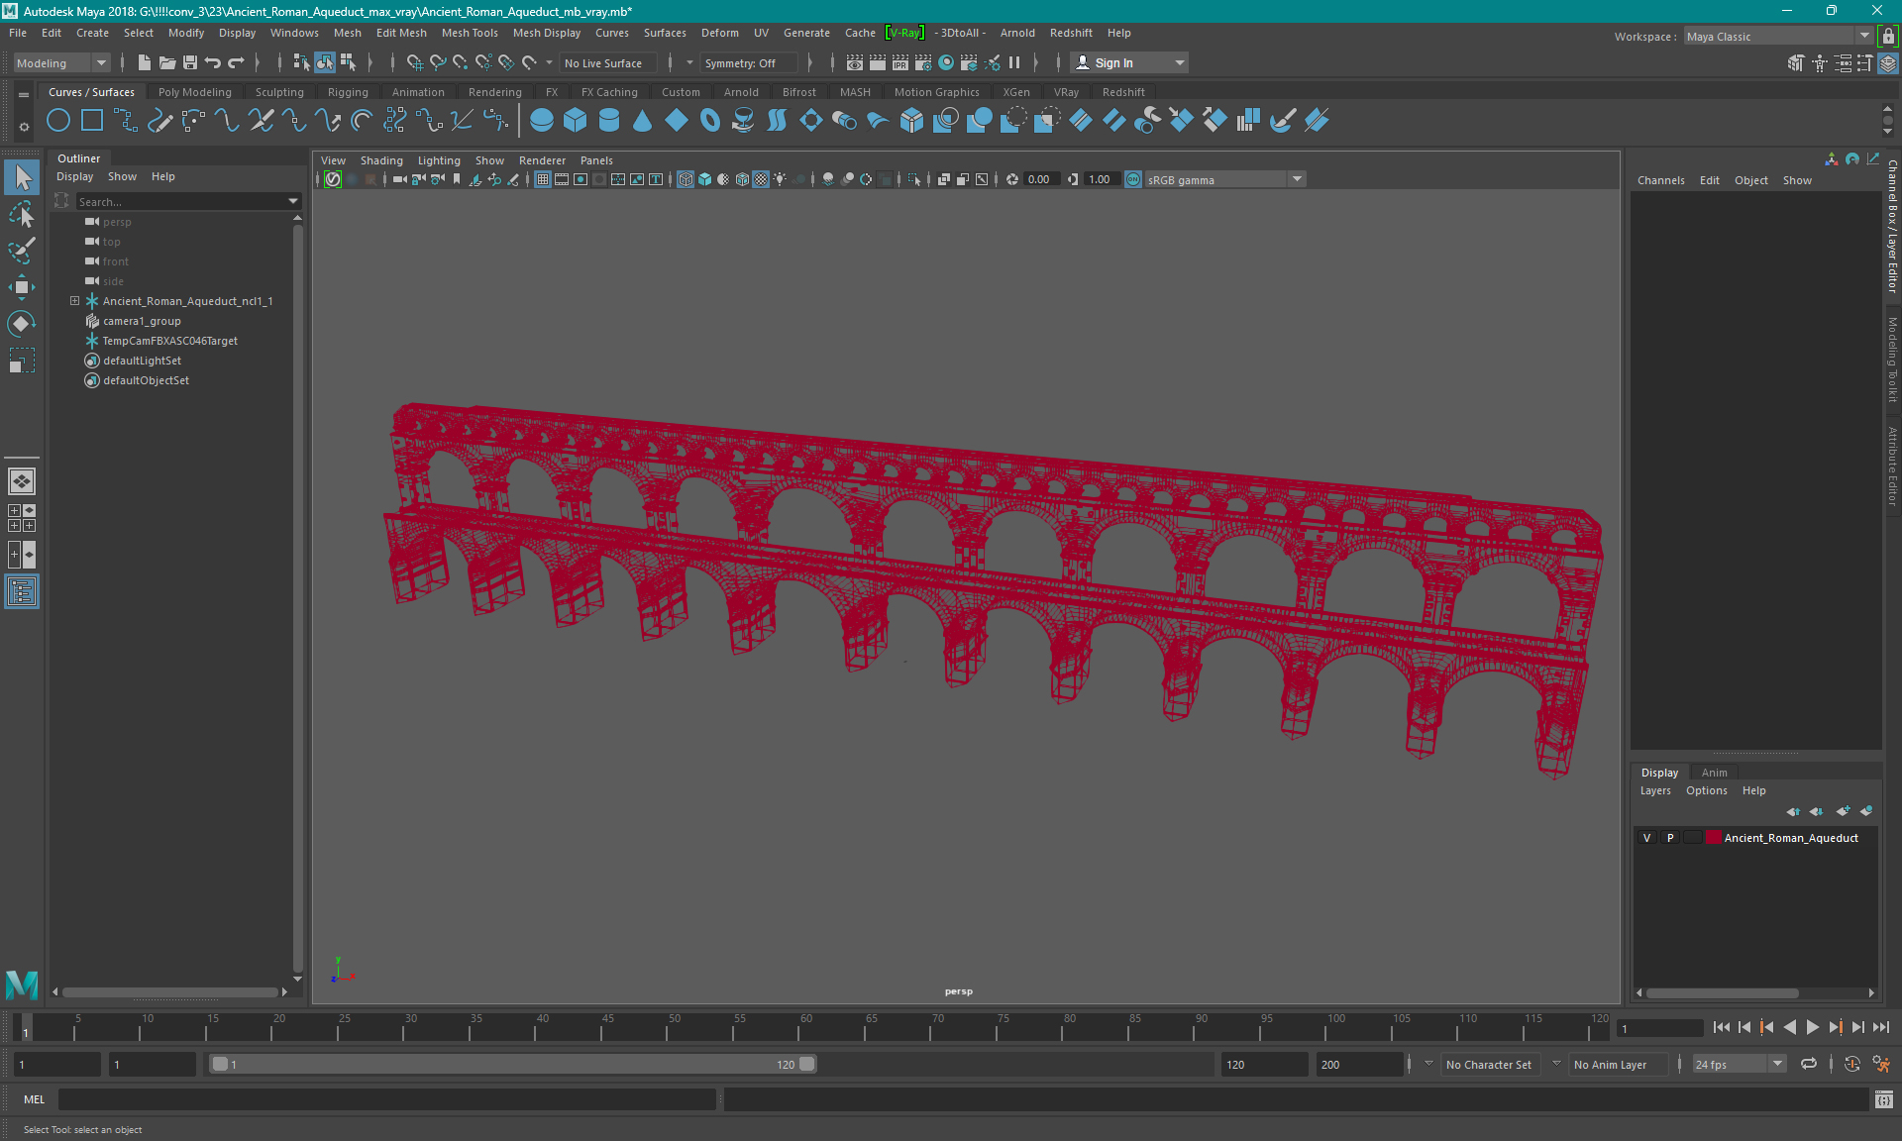Click the Undo arrow icon
Viewport: 1902px width, 1141px height.
coord(213,63)
